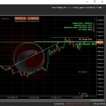Screen dimensions: 106x106
Task: Click the $ 4 790.72 balance value
Action: click(90, 8)
